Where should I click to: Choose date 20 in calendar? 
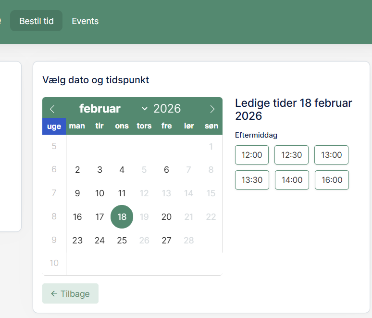coord(166,216)
